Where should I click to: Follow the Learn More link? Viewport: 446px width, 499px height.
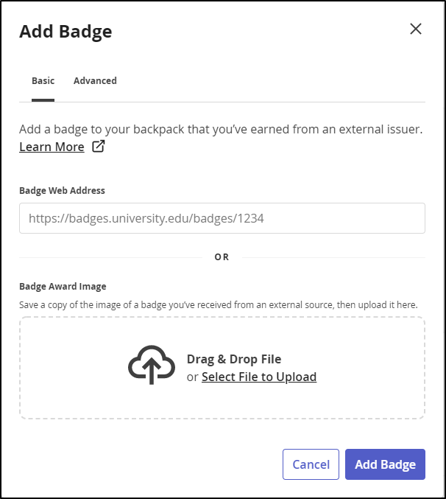point(52,147)
